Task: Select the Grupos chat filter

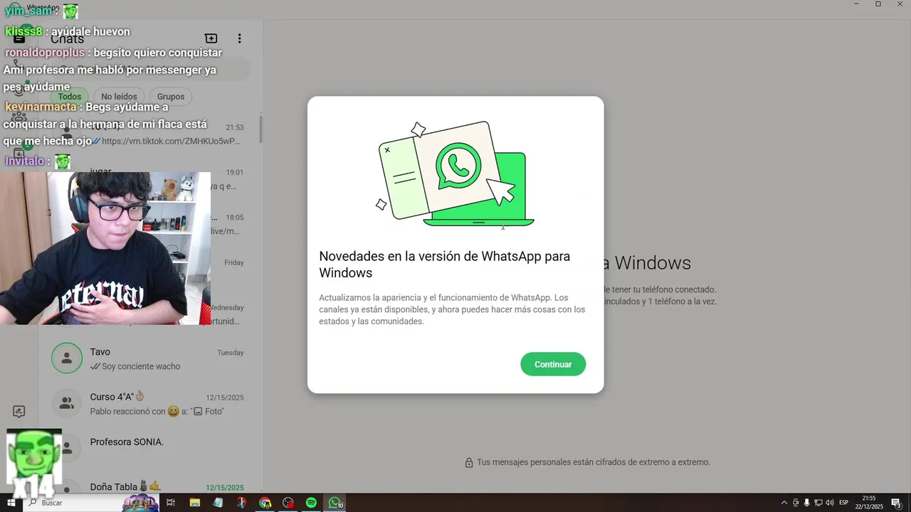Action: (171, 97)
